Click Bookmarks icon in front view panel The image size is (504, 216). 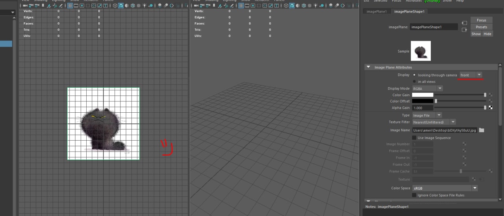pos(43,5)
